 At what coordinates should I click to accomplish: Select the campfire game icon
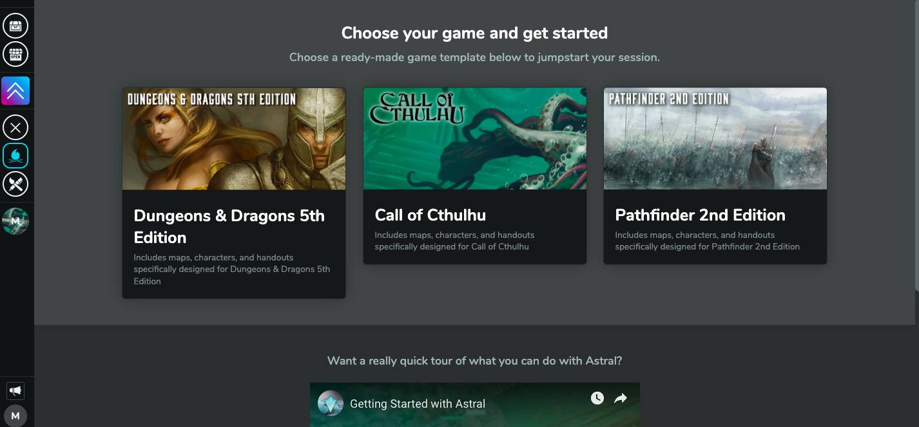coord(15,156)
